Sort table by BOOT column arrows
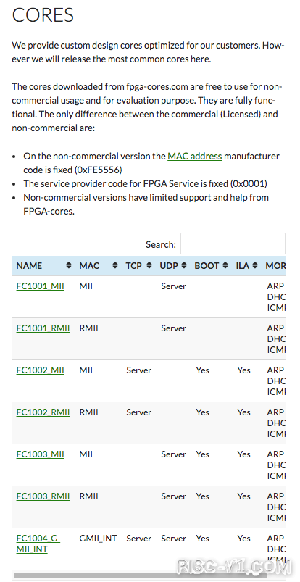 225,266
